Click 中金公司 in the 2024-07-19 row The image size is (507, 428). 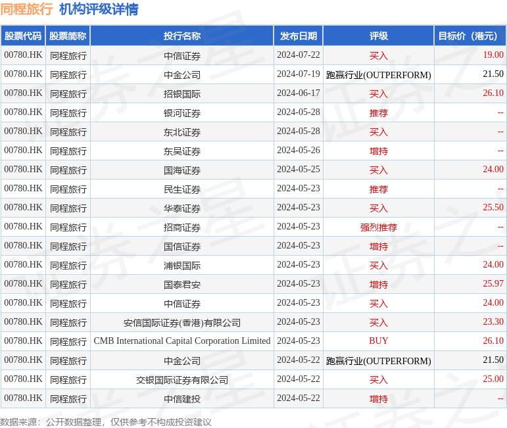pos(182,75)
